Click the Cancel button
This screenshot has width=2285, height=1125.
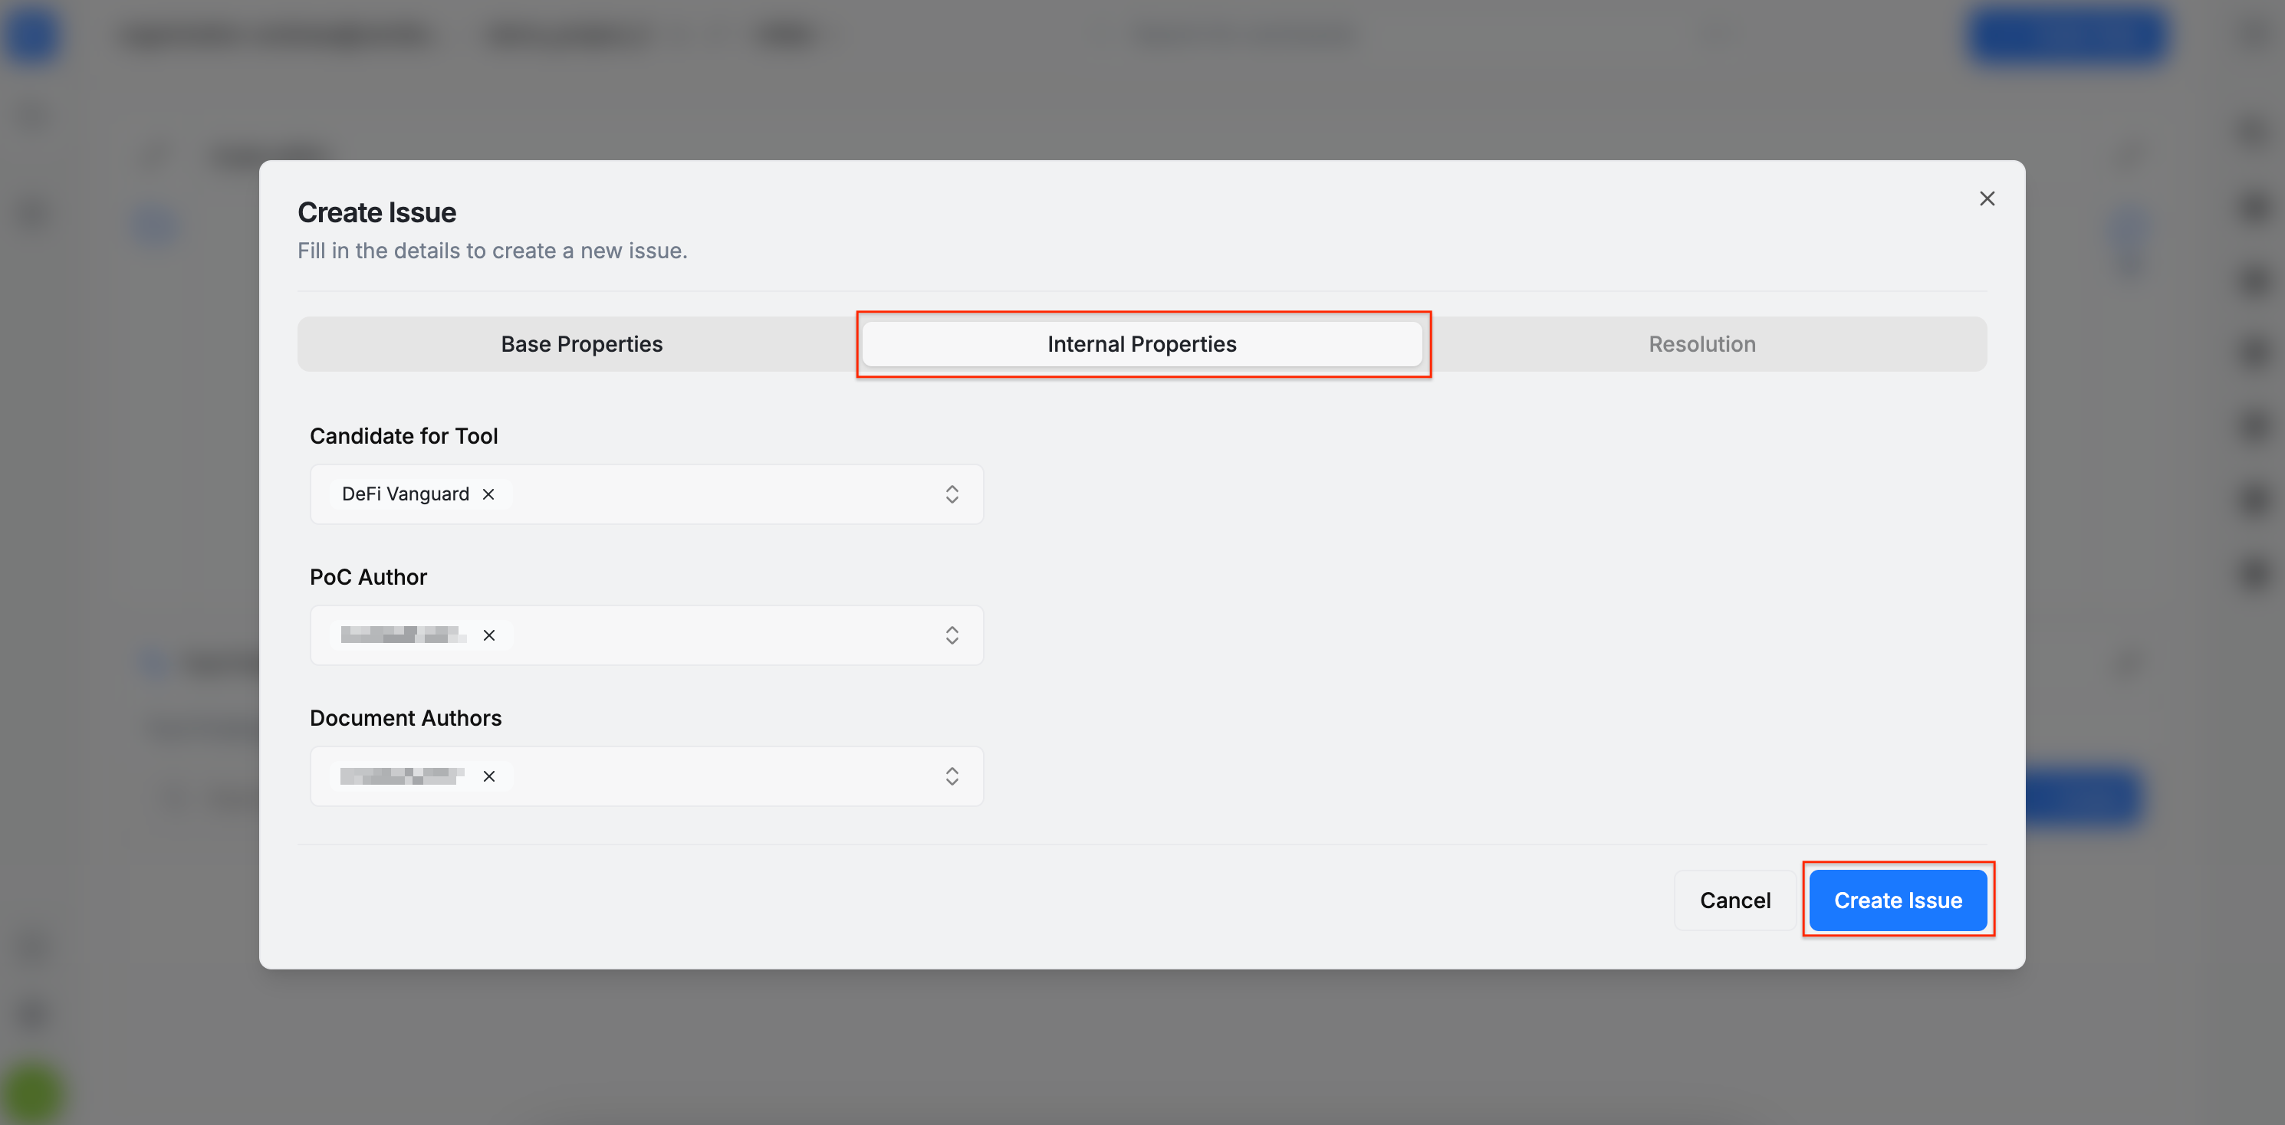(1734, 900)
